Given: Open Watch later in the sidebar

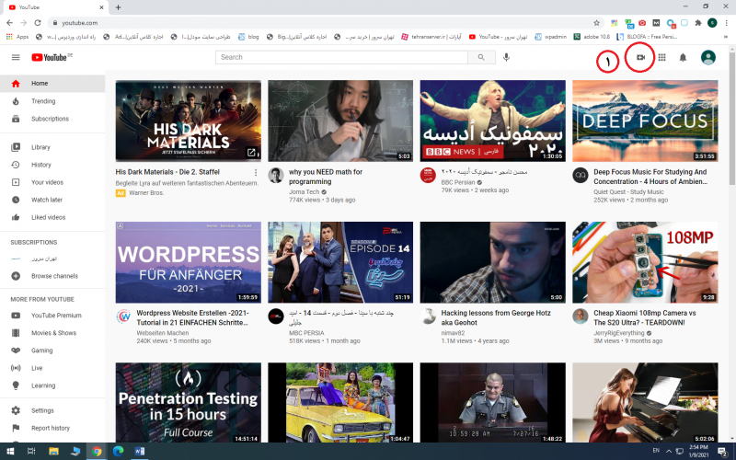Looking at the screenshot, I should 47,200.
